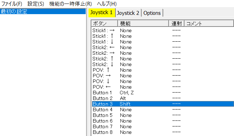Screen dimensions: 234x136
Task: Click the 連射 value for Stick1: →
Action: [176, 30]
